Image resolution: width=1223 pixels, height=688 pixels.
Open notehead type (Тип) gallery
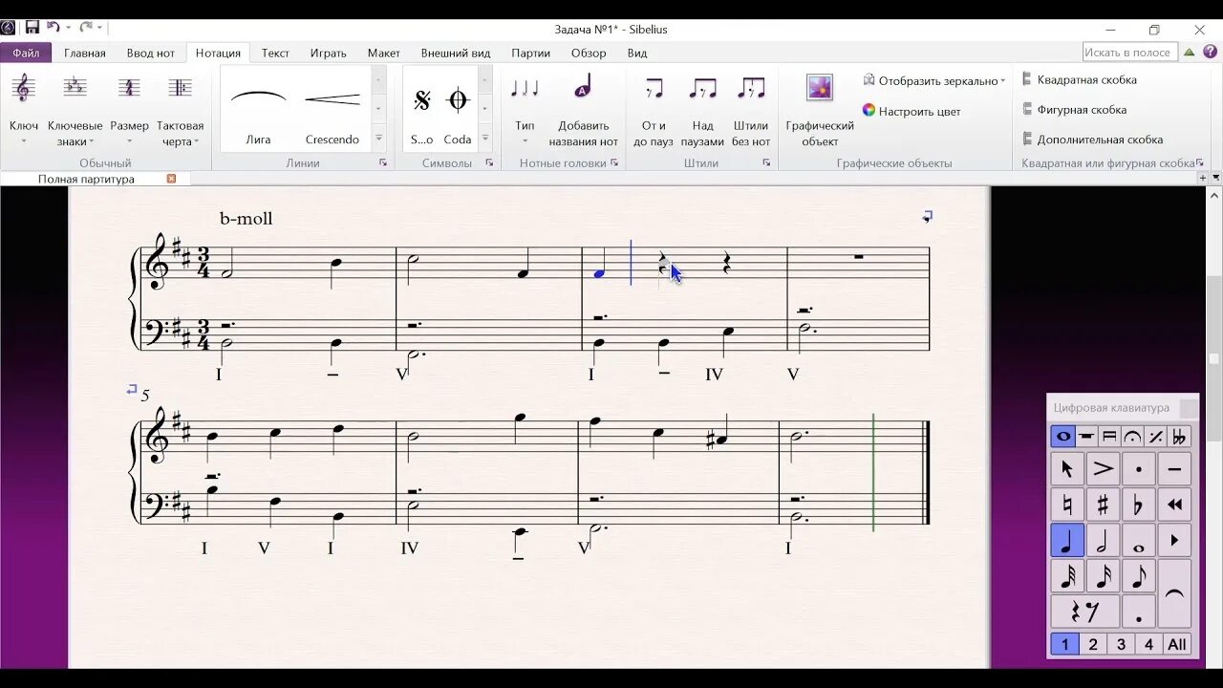click(x=525, y=108)
